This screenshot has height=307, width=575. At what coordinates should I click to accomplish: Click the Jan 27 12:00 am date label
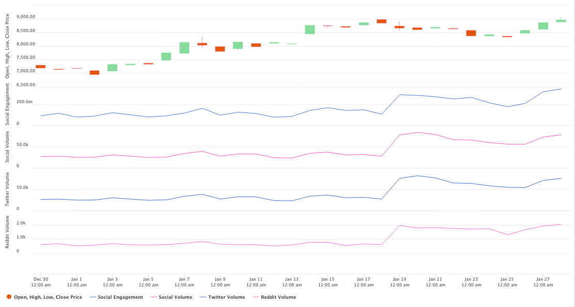coord(543,282)
